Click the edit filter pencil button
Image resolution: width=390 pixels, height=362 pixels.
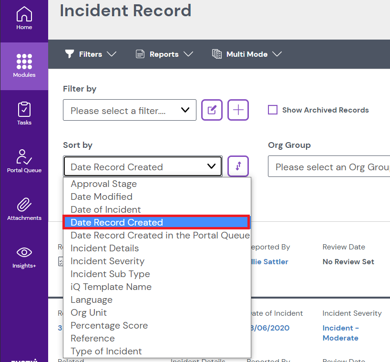point(212,110)
